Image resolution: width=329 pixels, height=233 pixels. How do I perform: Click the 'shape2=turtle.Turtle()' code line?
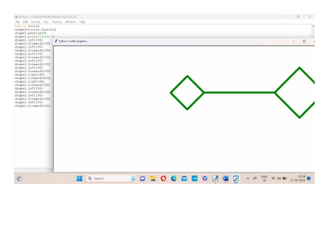36,30
